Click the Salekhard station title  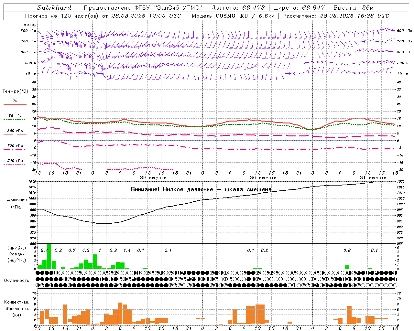pos(54,8)
